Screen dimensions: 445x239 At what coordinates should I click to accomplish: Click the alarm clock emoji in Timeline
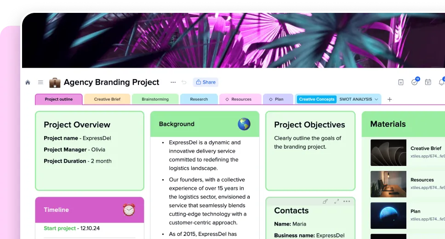129,210
